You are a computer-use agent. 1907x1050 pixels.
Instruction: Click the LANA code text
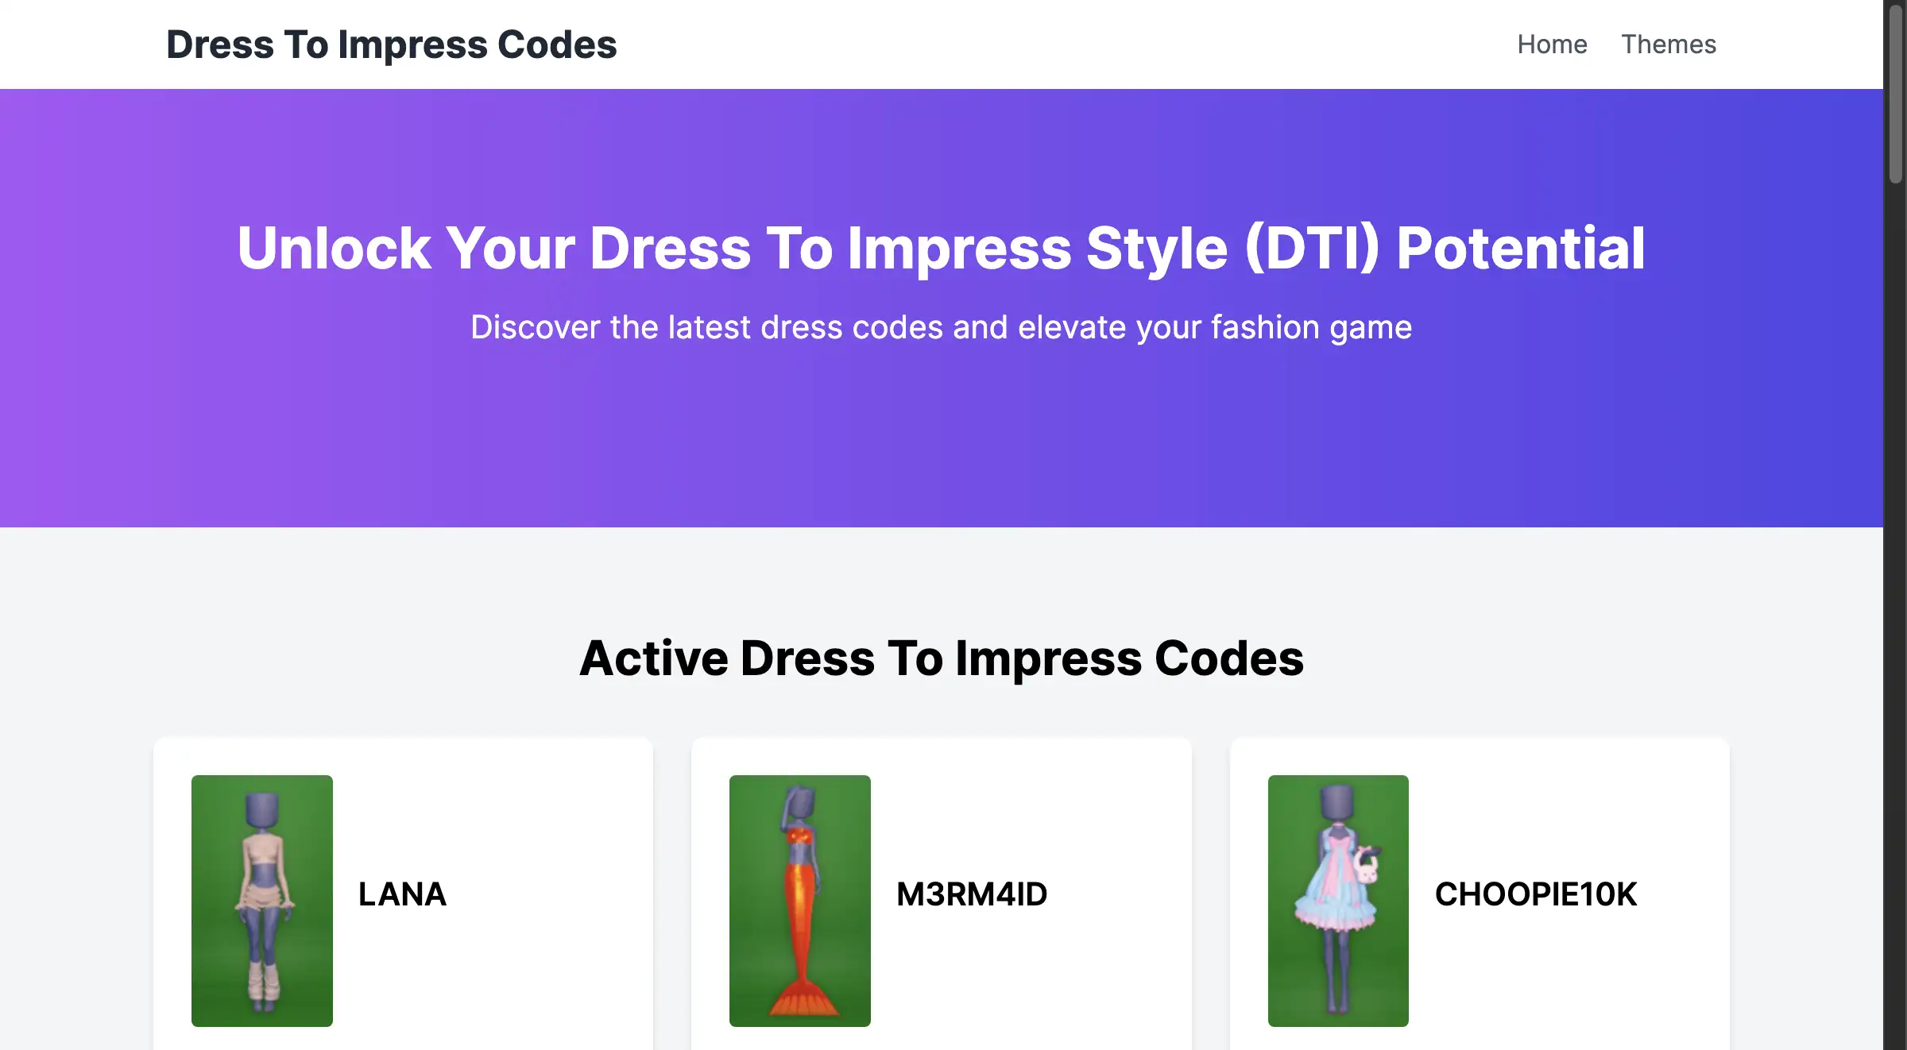[x=402, y=894]
